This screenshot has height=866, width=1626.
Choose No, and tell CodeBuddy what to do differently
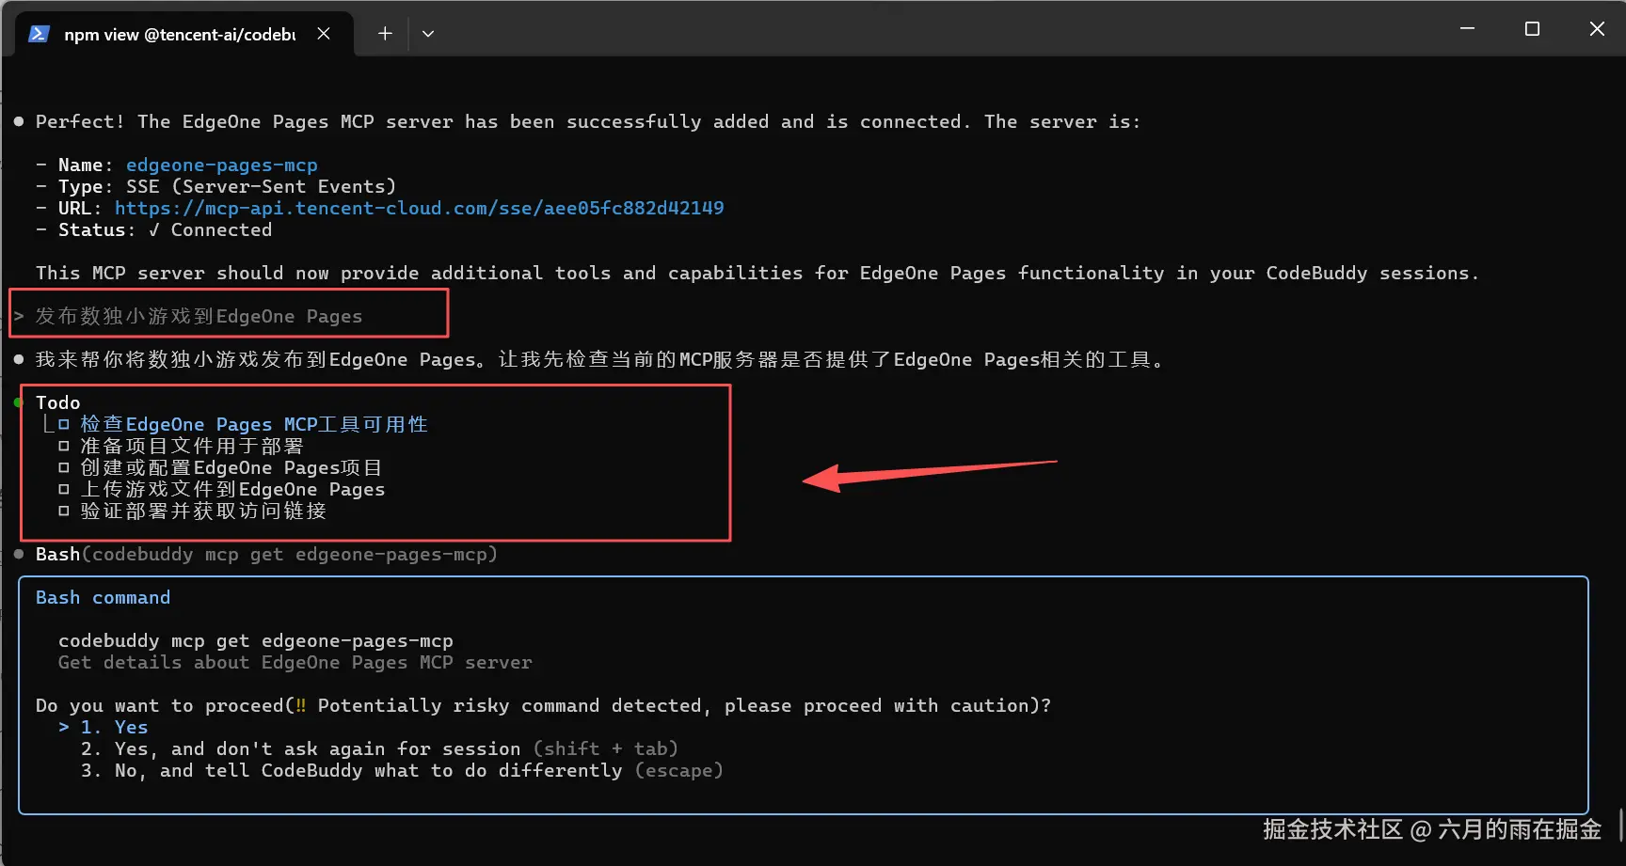pos(402,770)
